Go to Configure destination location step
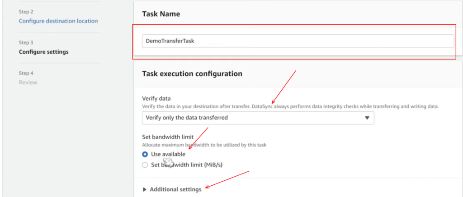The height and width of the screenshot is (197, 463). click(x=58, y=21)
